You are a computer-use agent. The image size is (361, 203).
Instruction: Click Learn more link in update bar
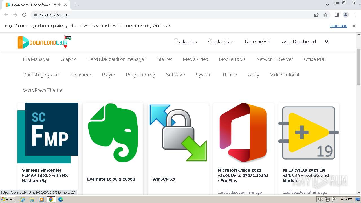tap(338, 26)
